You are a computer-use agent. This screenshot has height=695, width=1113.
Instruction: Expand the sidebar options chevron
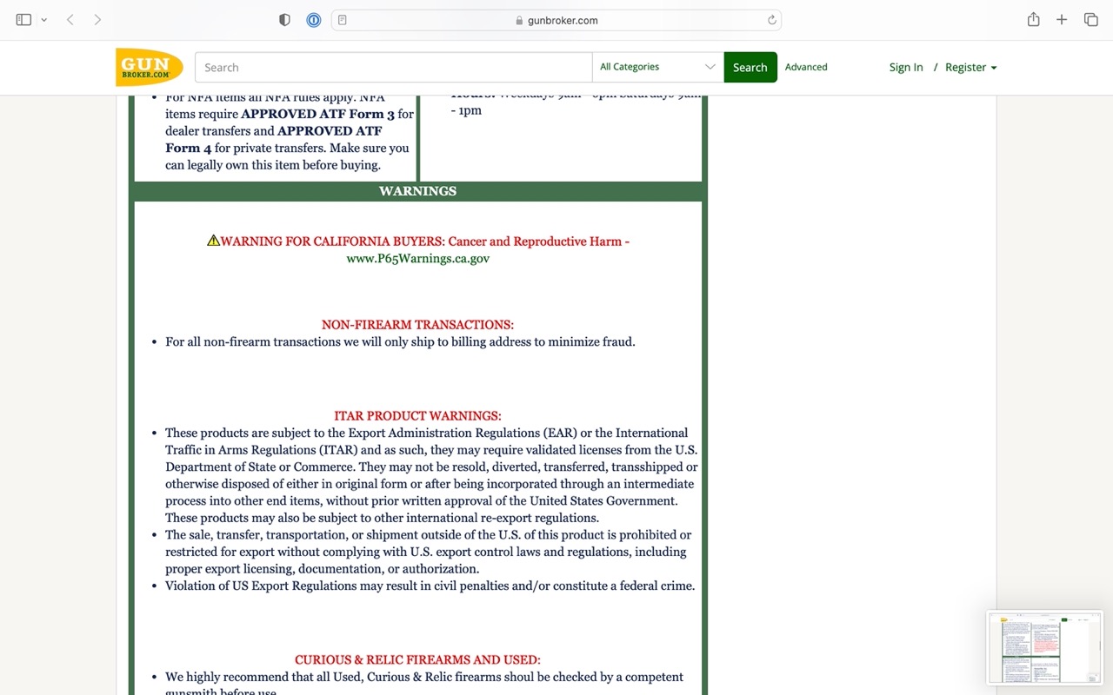pos(43,20)
